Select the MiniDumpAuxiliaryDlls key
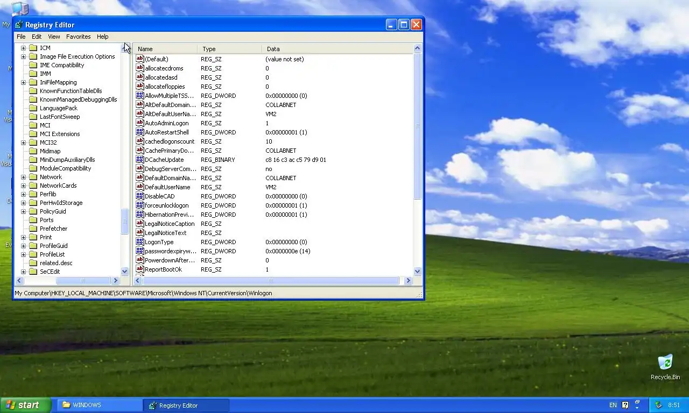Screen dimensions: 689x413 click(67, 160)
